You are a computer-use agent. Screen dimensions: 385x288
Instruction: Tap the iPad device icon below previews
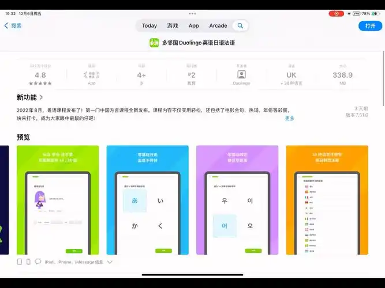(20, 262)
